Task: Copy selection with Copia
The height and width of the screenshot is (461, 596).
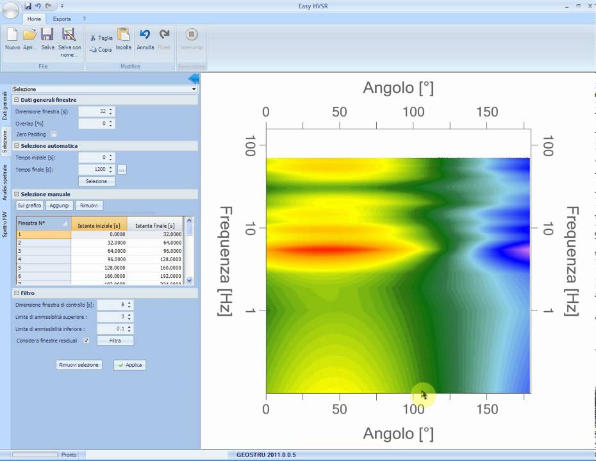Action: coord(101,49)
